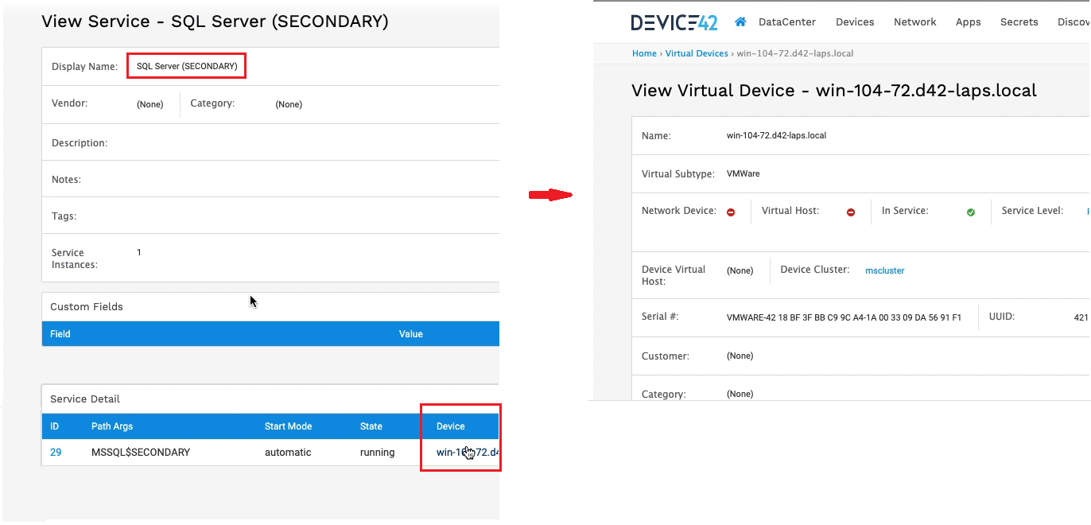Open the mscluster device cluster link
The width and height of the screenshot is (1091, 525).
pyautogui.click(x=885, y=270)
